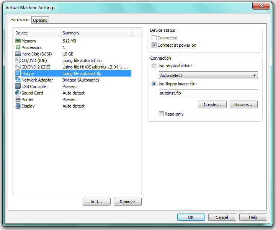
Task: Select the CD/DVD 2 (IDE) label
Action: [x=36, y=67]
